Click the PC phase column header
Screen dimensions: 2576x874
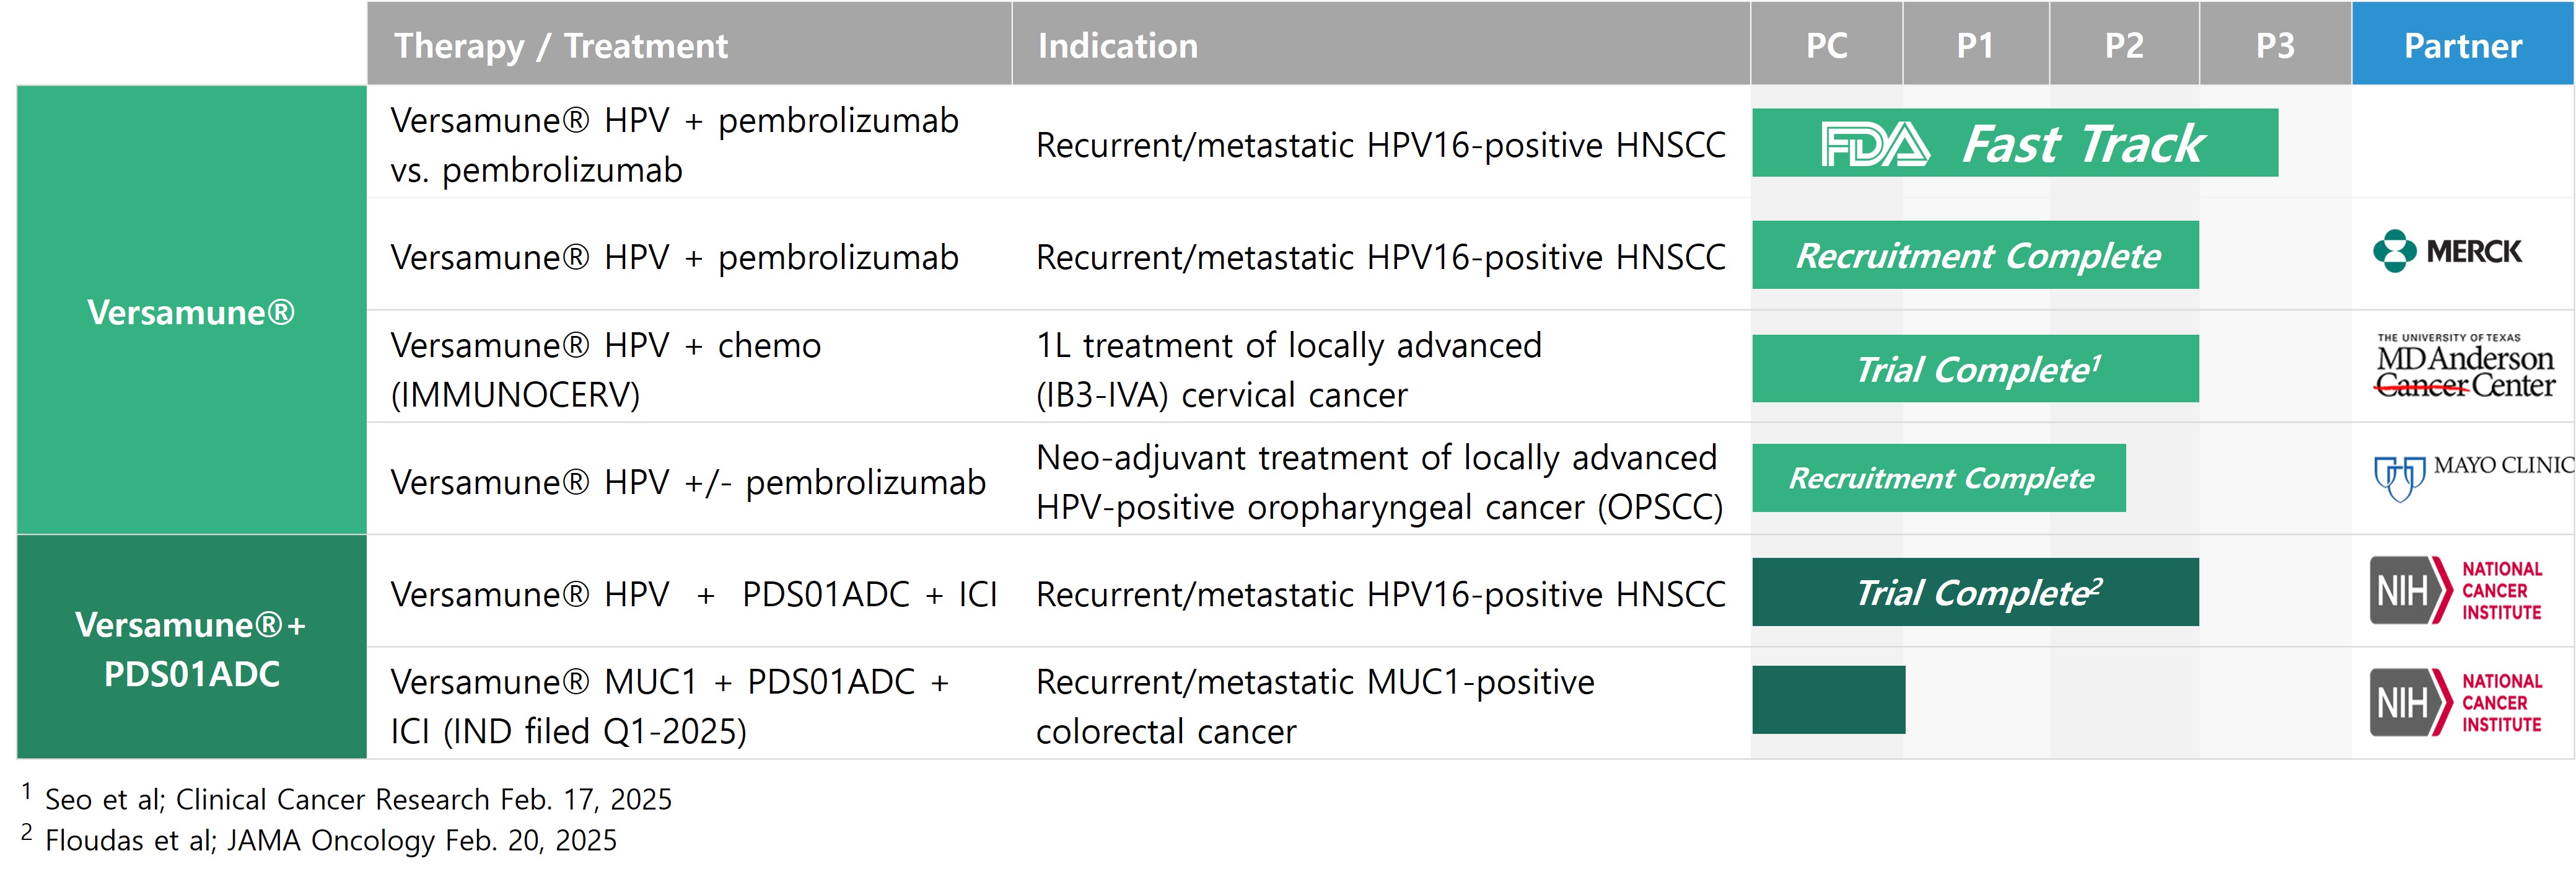(x=1826, y=46)
